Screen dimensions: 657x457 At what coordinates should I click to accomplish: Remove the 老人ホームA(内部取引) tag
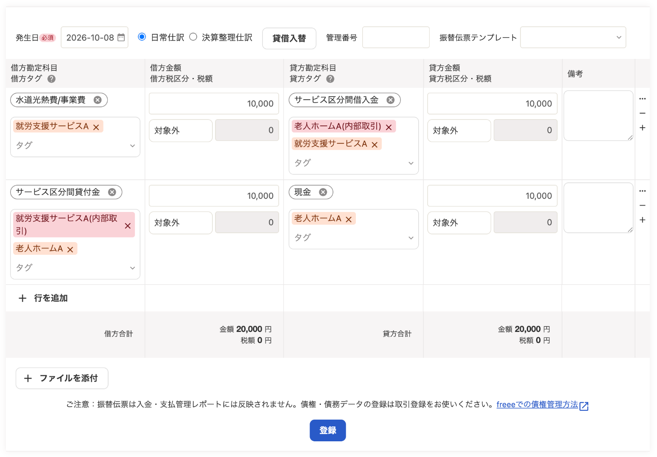(389, 127)
